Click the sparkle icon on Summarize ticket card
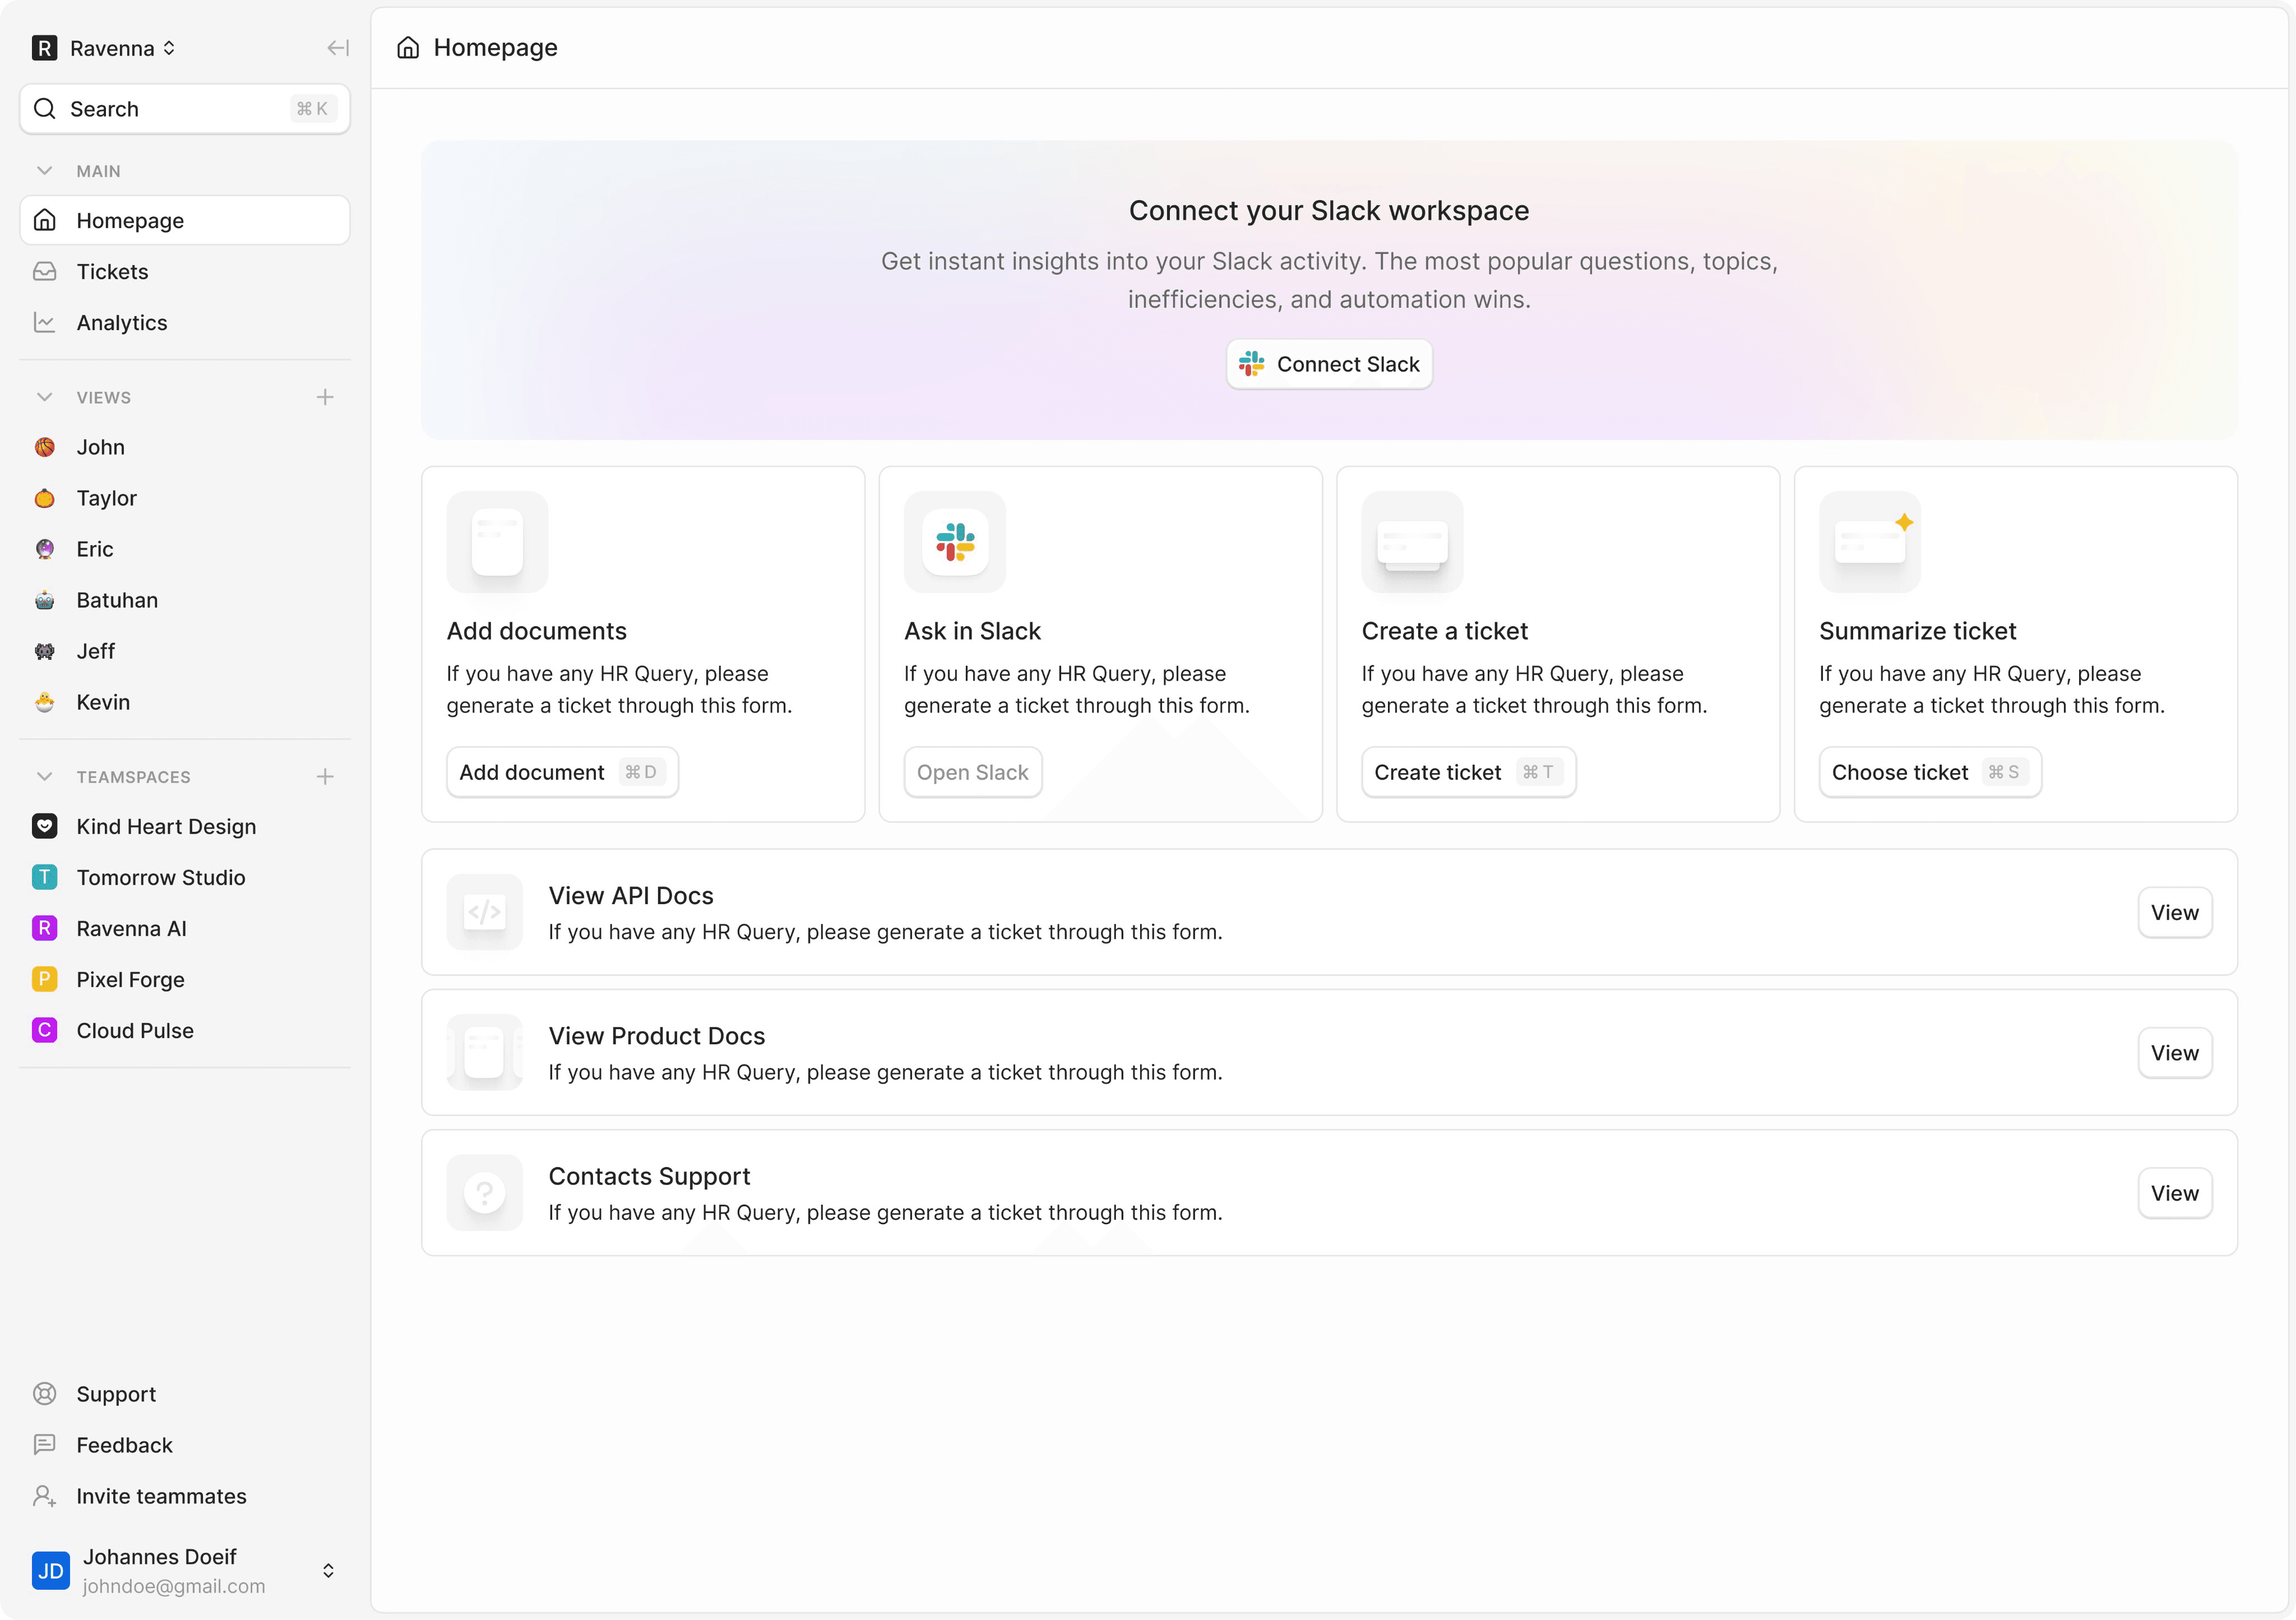2296x1620 pixels. [x=1904, y=522]
